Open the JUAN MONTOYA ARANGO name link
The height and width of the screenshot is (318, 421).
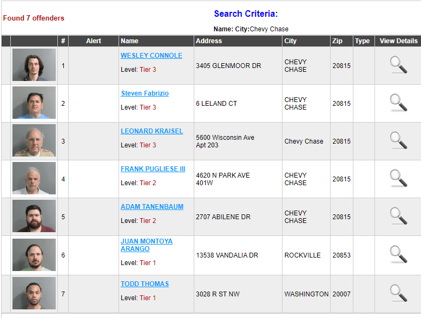pos(147,245)
